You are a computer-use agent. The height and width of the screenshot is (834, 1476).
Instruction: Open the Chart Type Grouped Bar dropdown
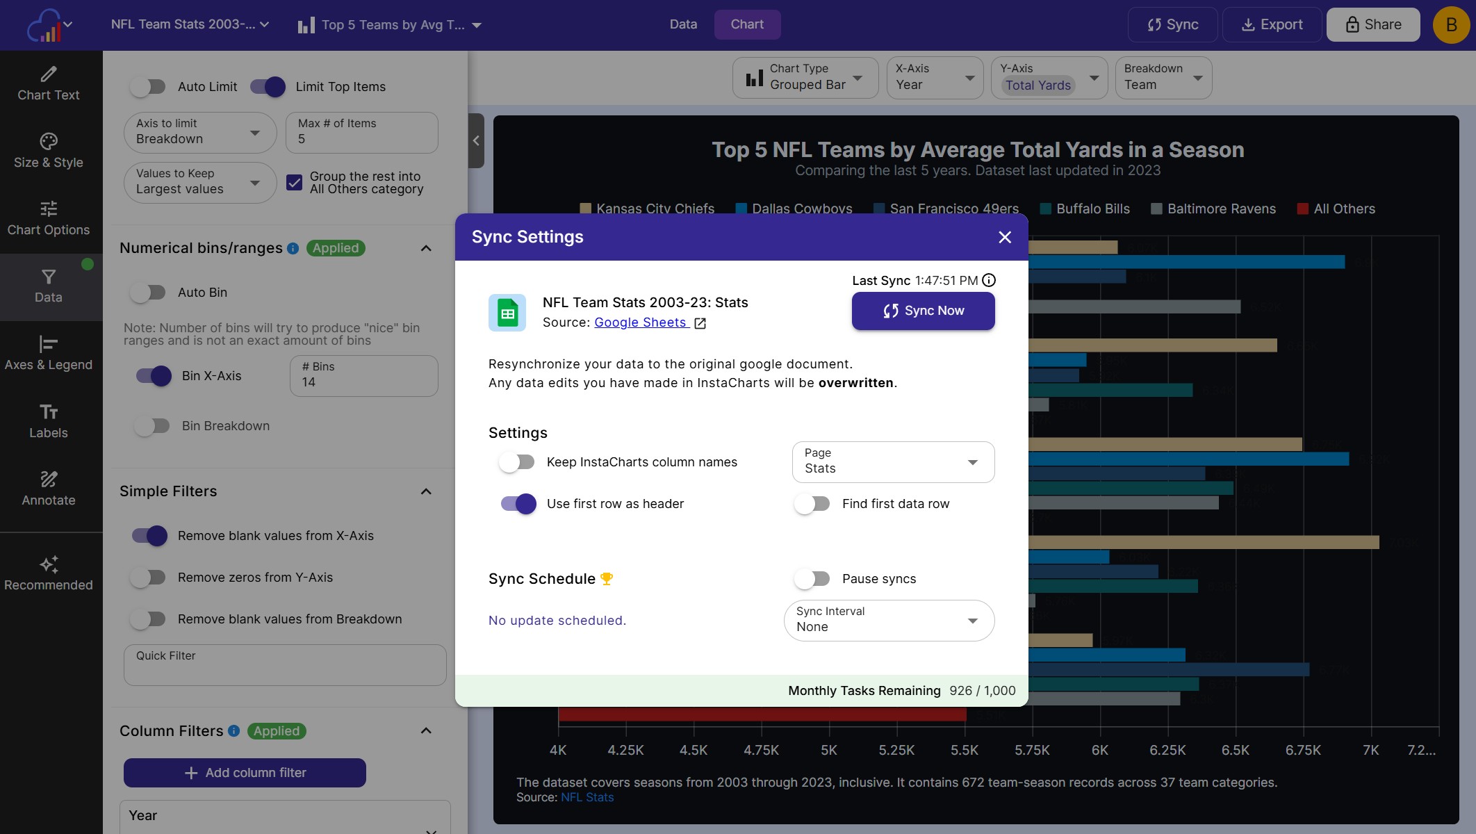tap(805, 78)
